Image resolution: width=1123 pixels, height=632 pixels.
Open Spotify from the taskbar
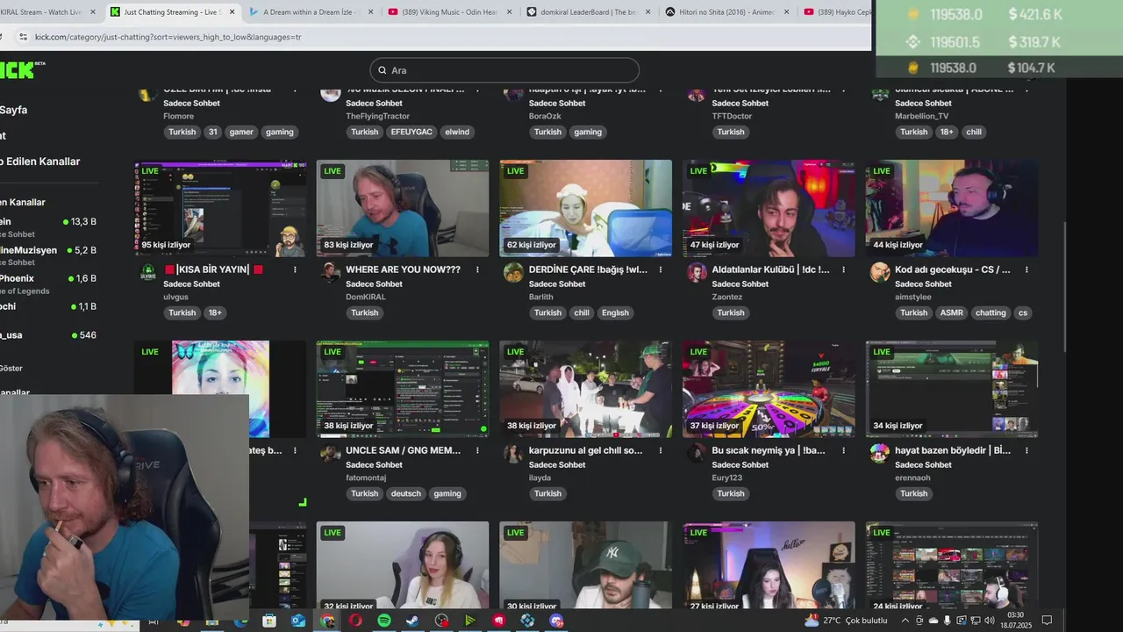click(384, 621)
